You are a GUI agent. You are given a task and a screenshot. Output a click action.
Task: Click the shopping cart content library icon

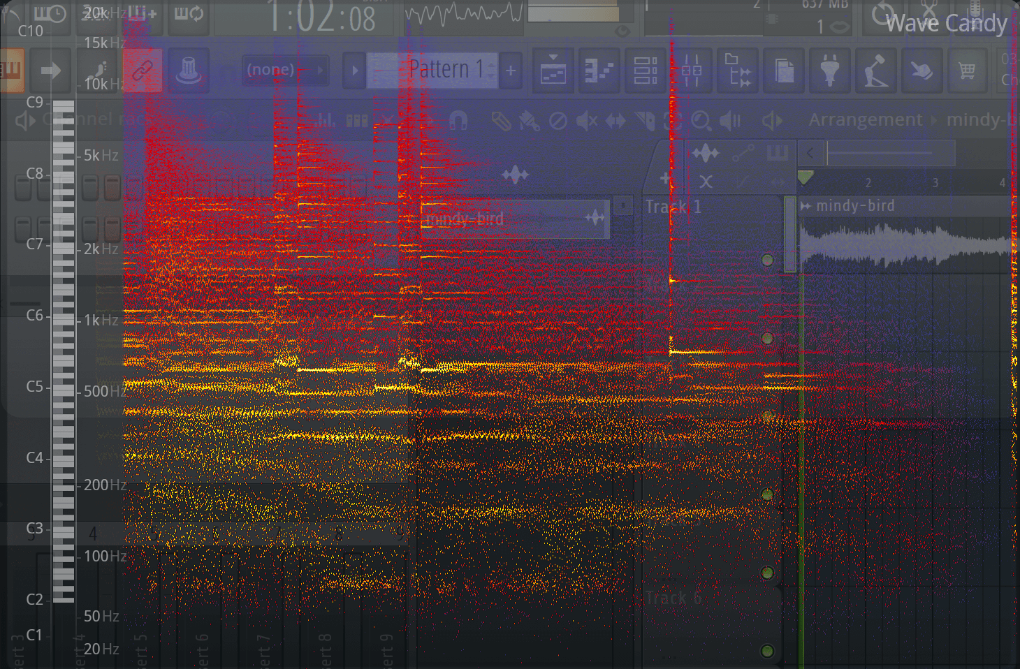[967, 71]
